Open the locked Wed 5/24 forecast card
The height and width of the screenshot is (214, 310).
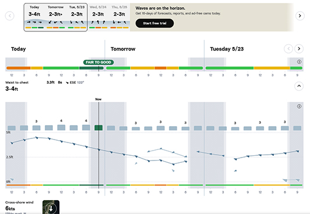pos(98,17)
